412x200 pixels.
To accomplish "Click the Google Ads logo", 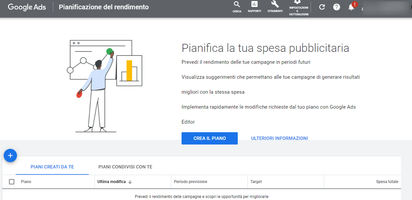I will tap(27, 7).
